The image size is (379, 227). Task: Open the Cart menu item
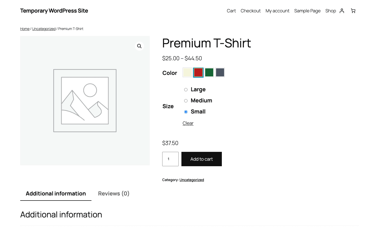coord(231,11)
